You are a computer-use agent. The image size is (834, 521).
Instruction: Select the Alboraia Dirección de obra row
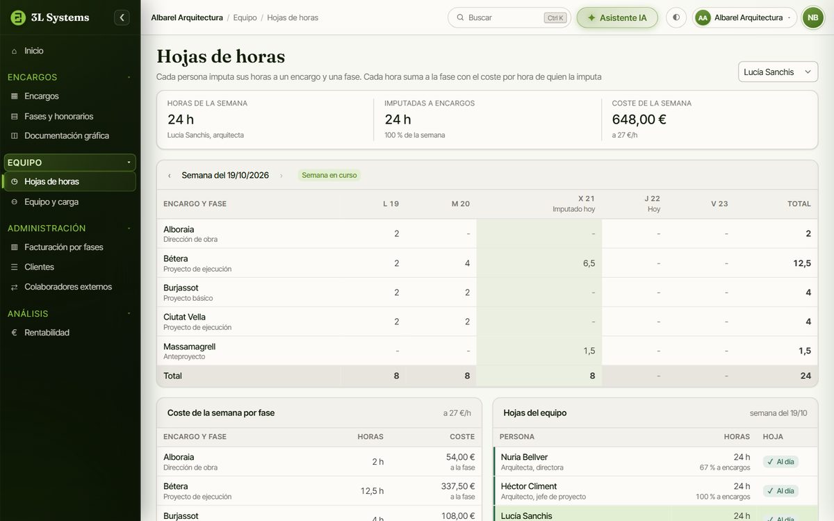pyautogui.click(x=487, y=234)
